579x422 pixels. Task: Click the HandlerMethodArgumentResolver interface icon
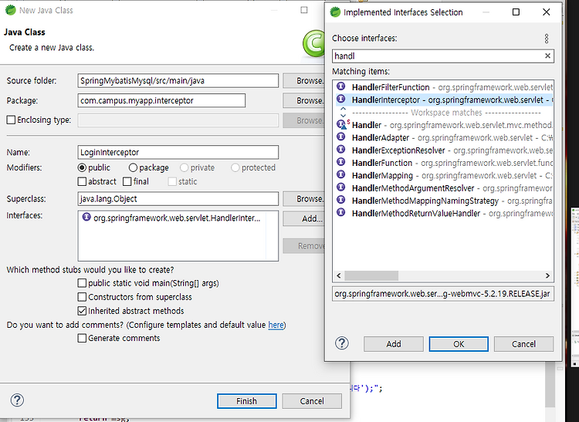coord(340,187)
